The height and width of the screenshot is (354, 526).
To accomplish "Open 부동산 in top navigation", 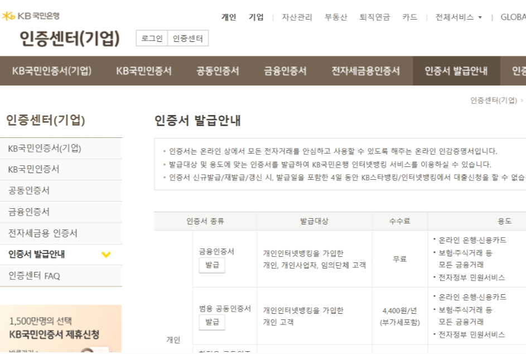I will click(x=336, y=17).
